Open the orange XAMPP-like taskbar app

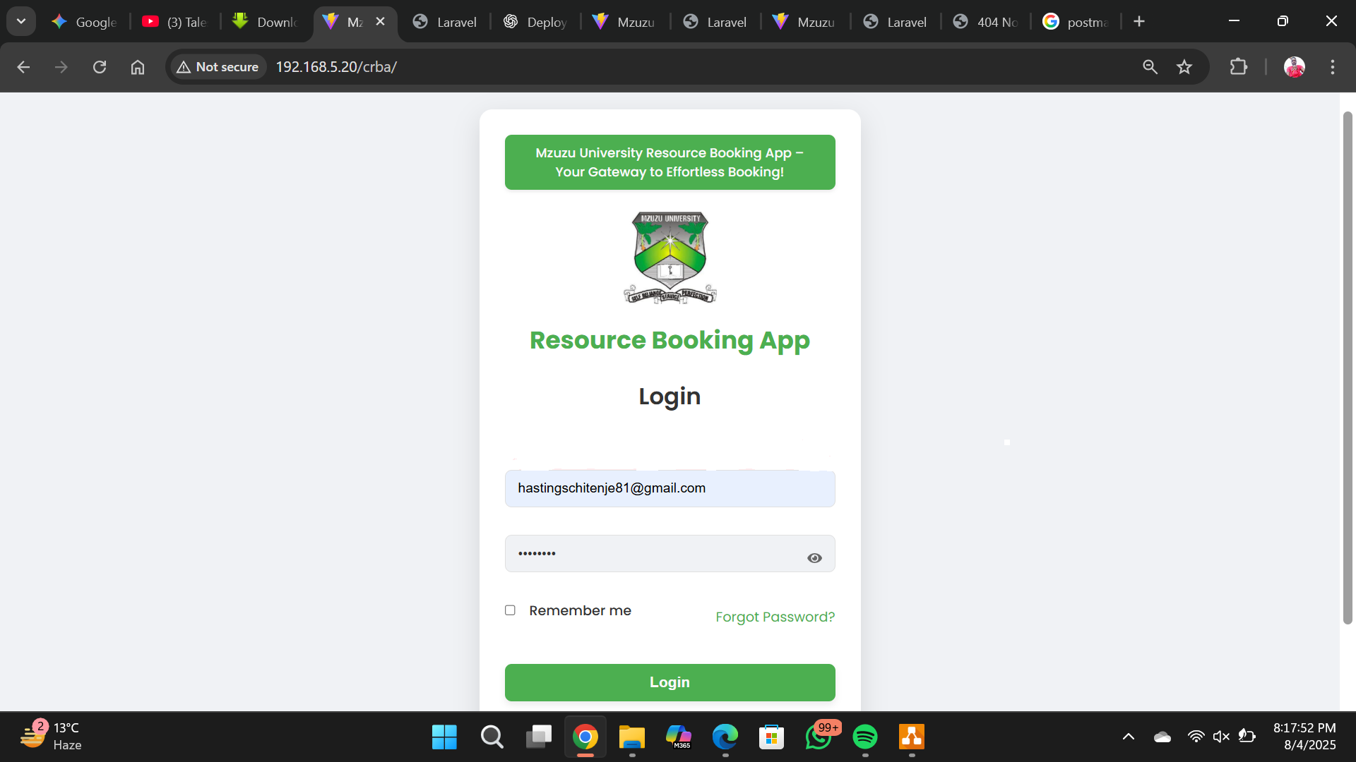tap(912, 737)
